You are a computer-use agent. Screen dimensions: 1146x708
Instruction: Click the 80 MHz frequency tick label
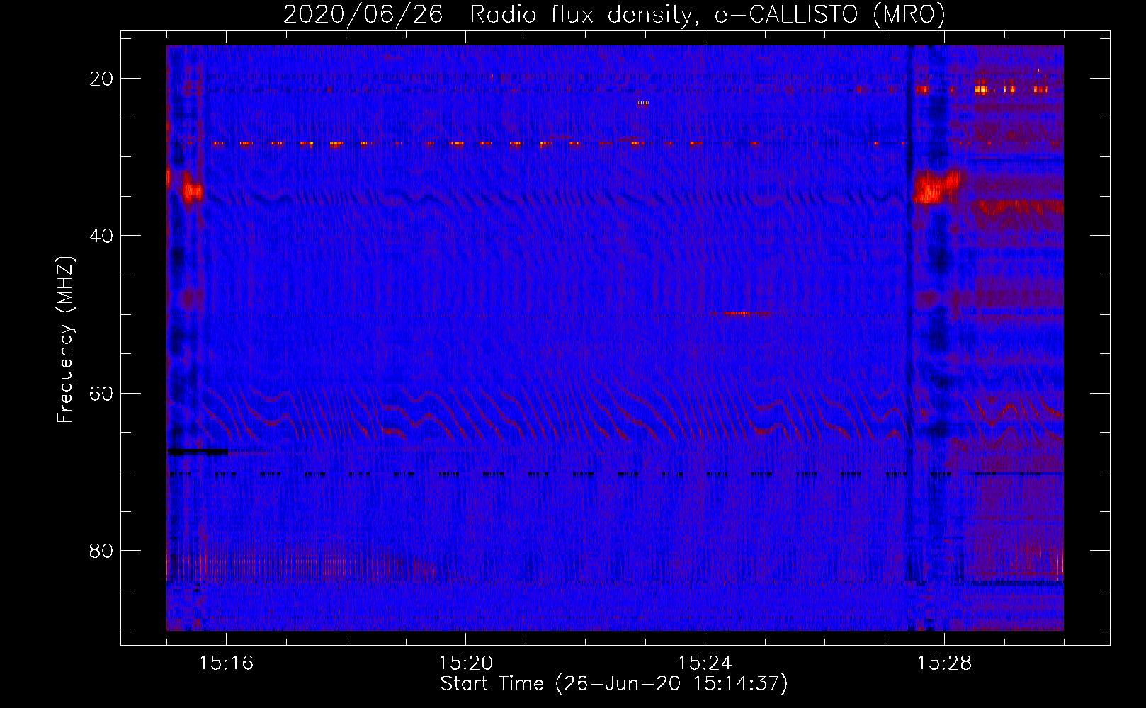101,551
